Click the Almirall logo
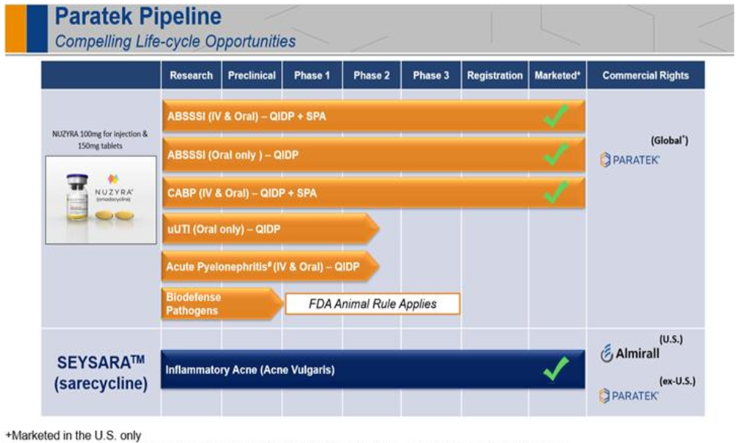The height and width of the screenshot is (443, 736). click(x=630, y=354)
